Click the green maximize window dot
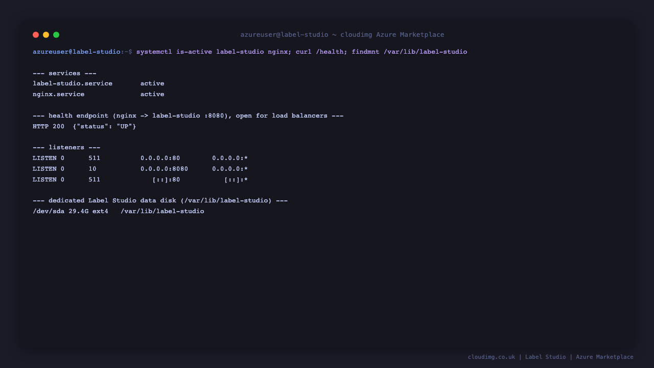The width and height of the screenshot is (654, 368). (56, 35)
